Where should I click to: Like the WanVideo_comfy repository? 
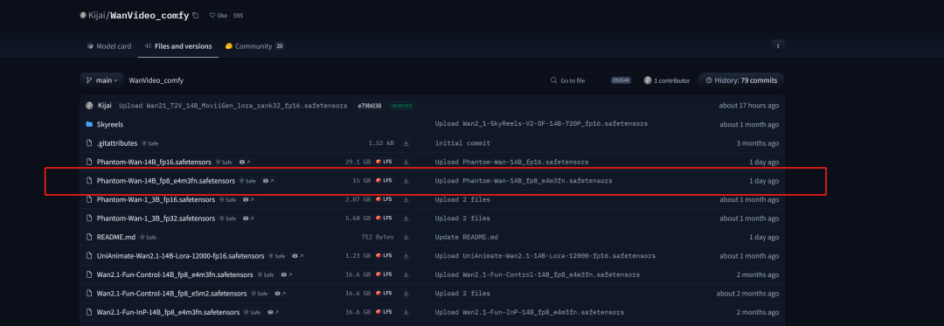[x=219, y=15]
